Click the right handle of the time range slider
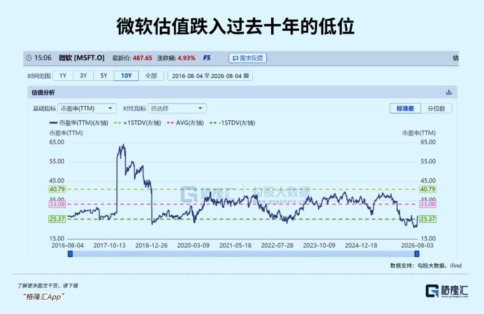The width and height of the screenshot is (484, 314). [417, 254]
